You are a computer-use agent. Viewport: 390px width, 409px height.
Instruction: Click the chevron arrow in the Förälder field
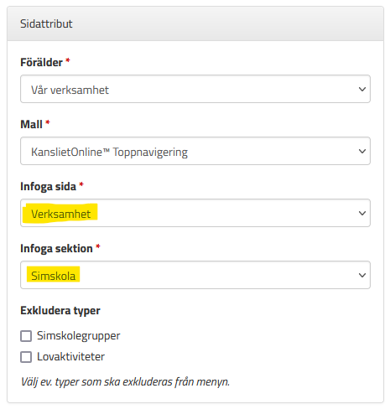click(362, 90)
